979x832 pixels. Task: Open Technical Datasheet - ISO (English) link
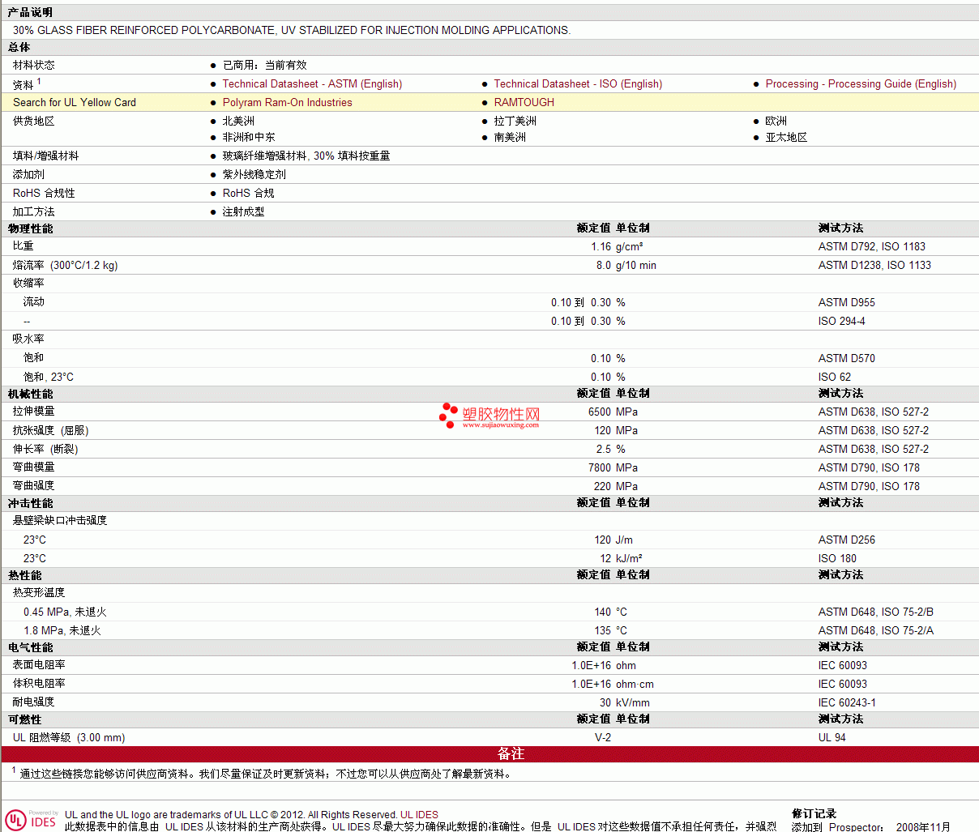coord(578,83)
